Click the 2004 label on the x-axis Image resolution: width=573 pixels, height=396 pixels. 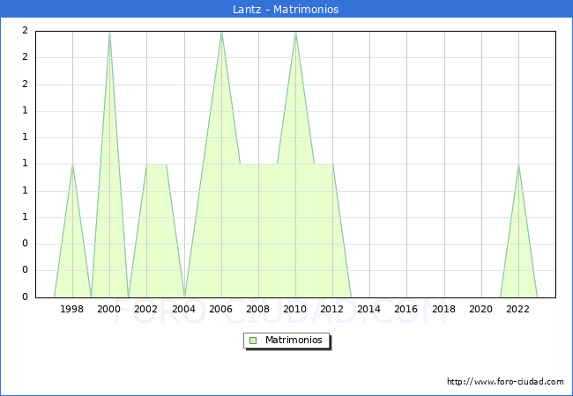point(183,309)
